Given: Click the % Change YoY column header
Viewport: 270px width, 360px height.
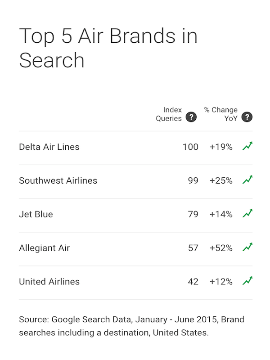Looking at the screenshot, I should pyautogui.click(x=221, y=114).
